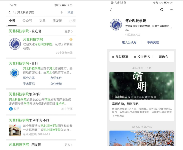
Task: Tap back arrow on account profile page
Action: pyautogui.click(x=111, y=10)
